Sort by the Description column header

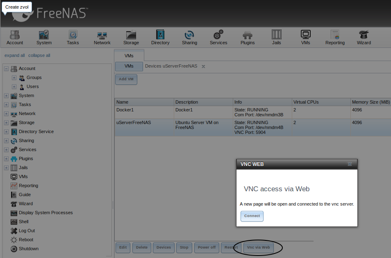[x=203, y=102]
